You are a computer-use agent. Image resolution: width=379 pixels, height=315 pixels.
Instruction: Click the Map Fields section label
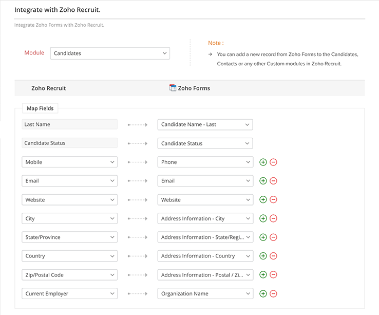(x=40, y=108)
